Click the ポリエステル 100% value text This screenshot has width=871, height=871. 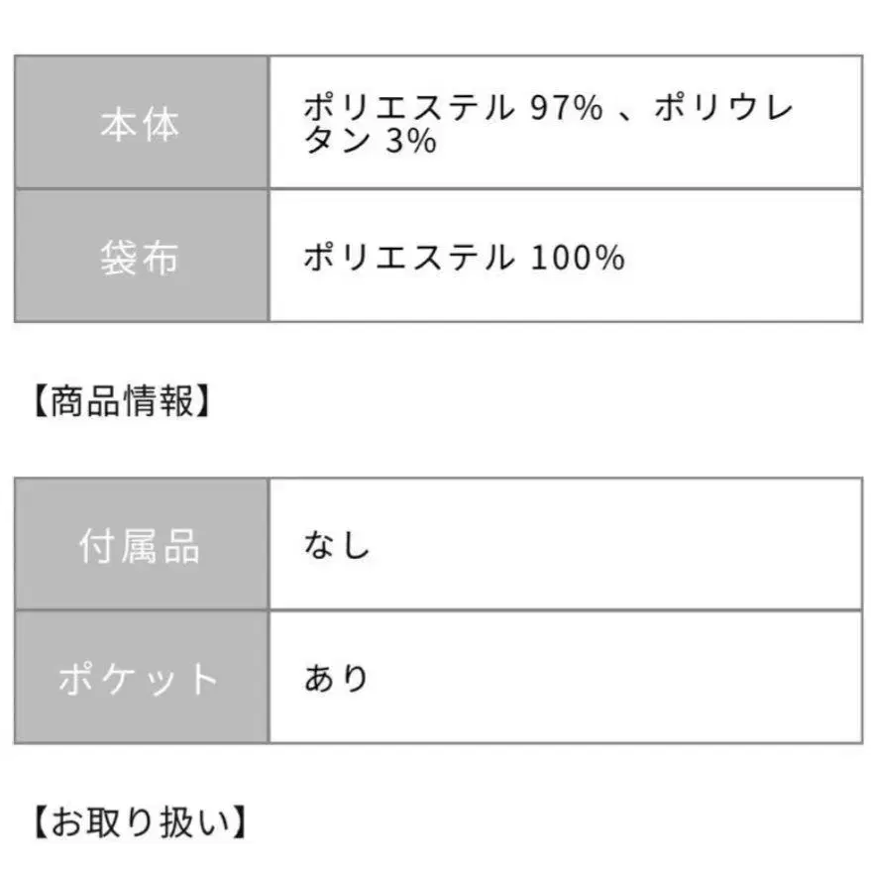pos(464,258)
